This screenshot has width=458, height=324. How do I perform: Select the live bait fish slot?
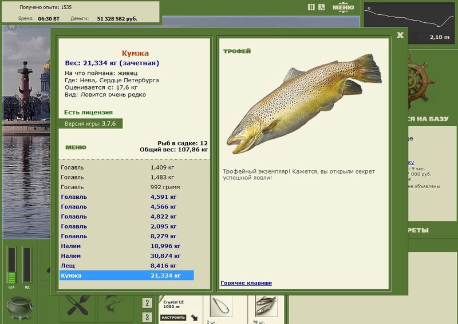(266, 306)
